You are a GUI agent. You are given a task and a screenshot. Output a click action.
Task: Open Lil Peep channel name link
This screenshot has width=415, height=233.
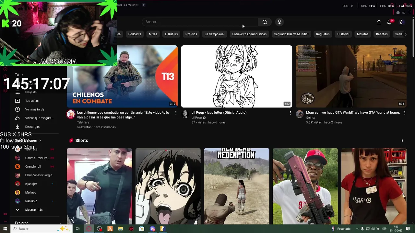pyautogui.click(x=196, y=118)
